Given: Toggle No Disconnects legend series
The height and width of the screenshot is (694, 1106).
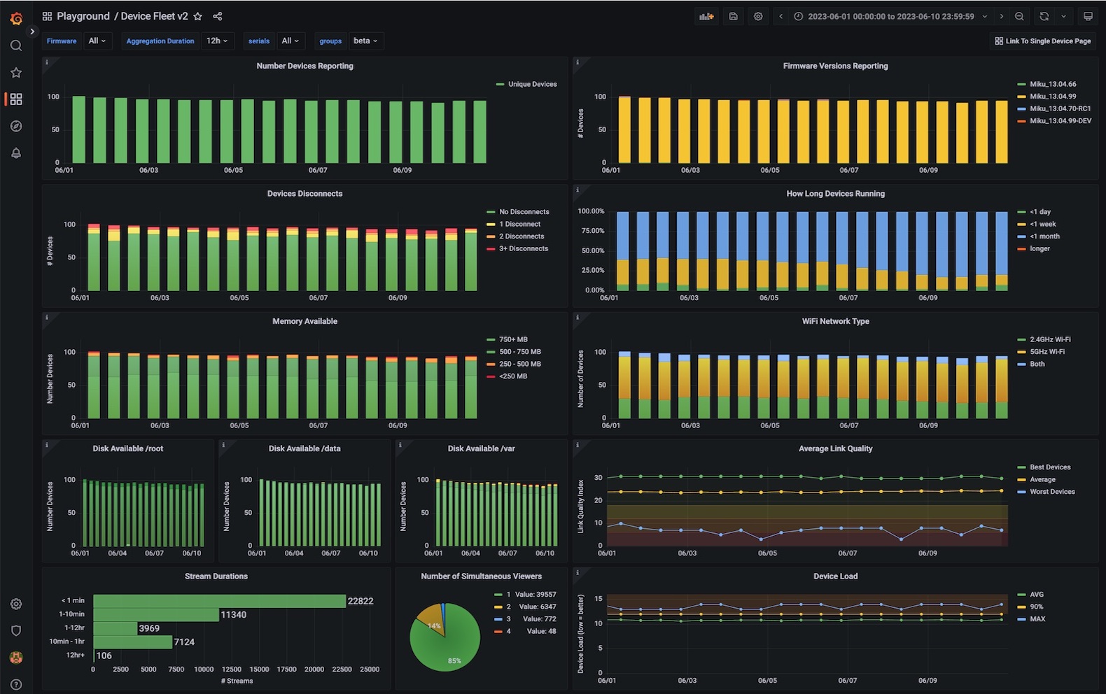Looking at the screenshot, I should coord(524,211).
